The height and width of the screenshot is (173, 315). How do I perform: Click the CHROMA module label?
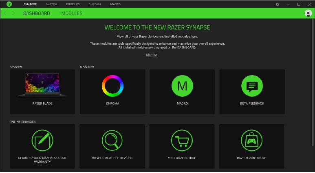click(112, 104)
